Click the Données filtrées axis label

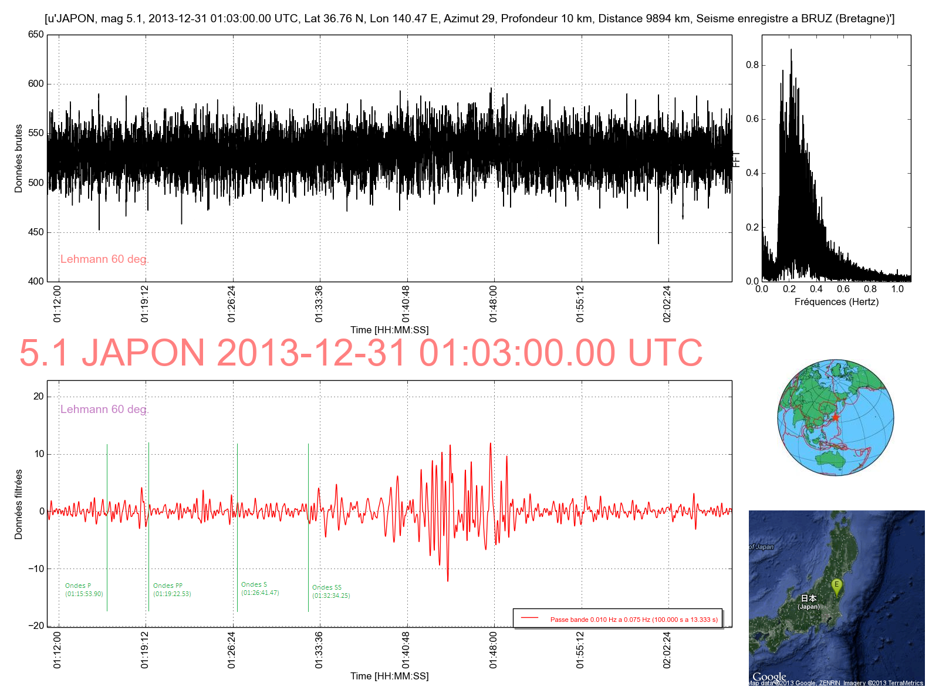[x=19, y=505]
